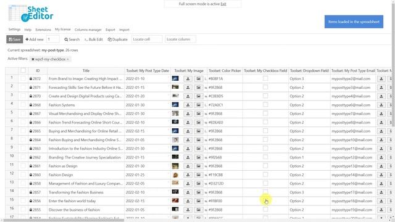Check My Checkbox Field for row 2872

tap(265, 78)
